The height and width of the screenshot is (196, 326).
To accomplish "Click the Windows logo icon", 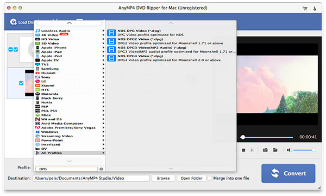I will coord(37,132).
